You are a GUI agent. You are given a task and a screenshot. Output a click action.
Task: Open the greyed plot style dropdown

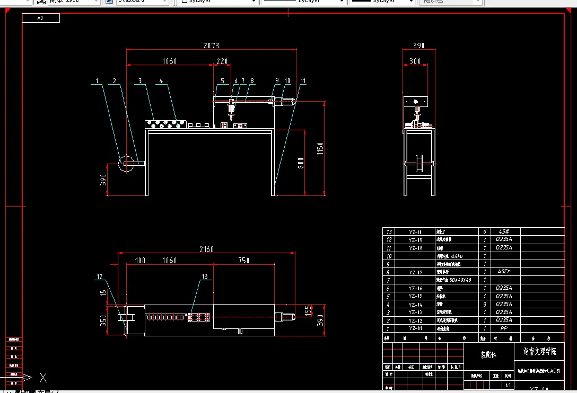pos(450,2)
